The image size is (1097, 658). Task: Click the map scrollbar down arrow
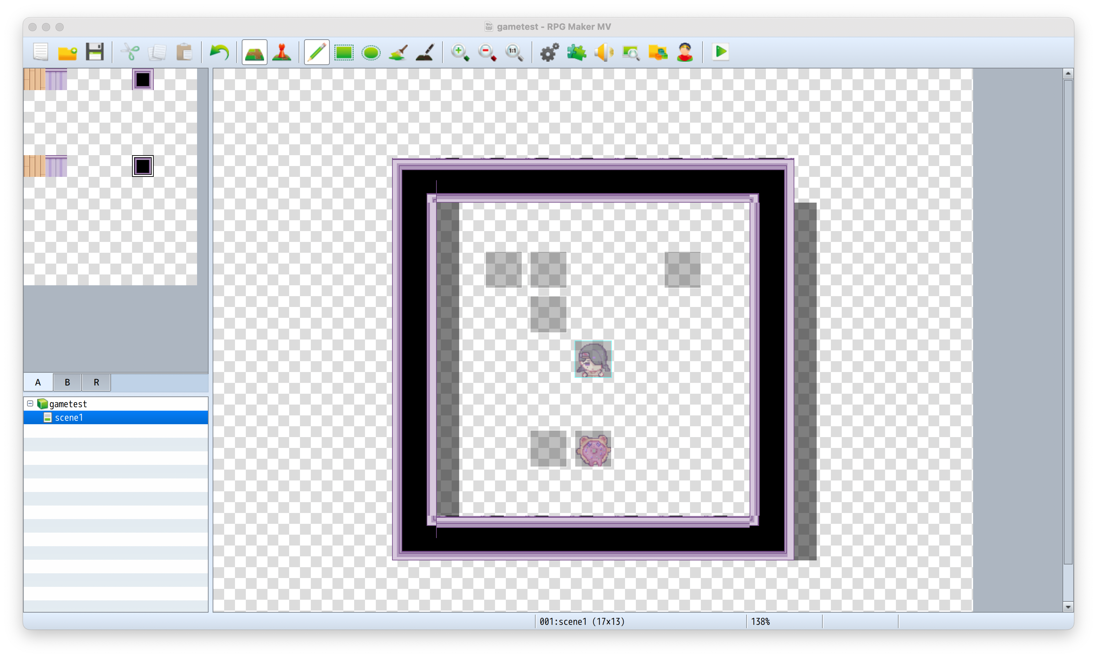coord(1068,606)
